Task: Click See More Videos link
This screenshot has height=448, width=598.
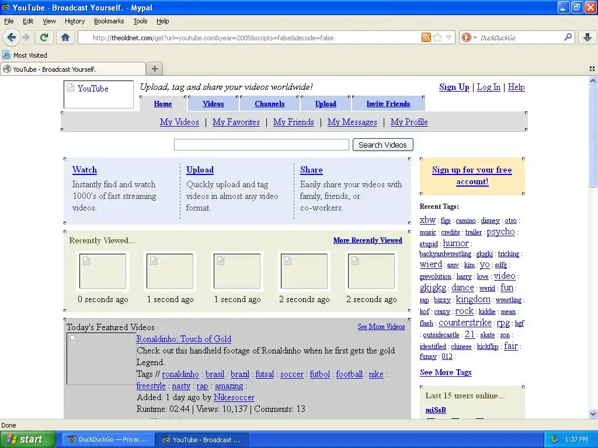Action: (381, 327)
